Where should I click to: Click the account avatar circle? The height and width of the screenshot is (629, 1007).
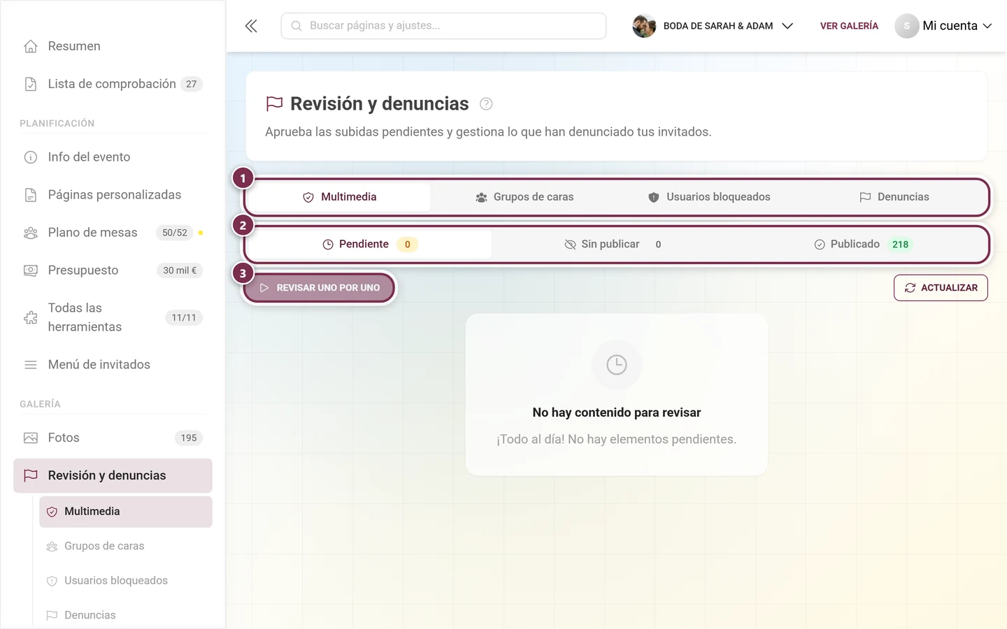coord(906,26)
